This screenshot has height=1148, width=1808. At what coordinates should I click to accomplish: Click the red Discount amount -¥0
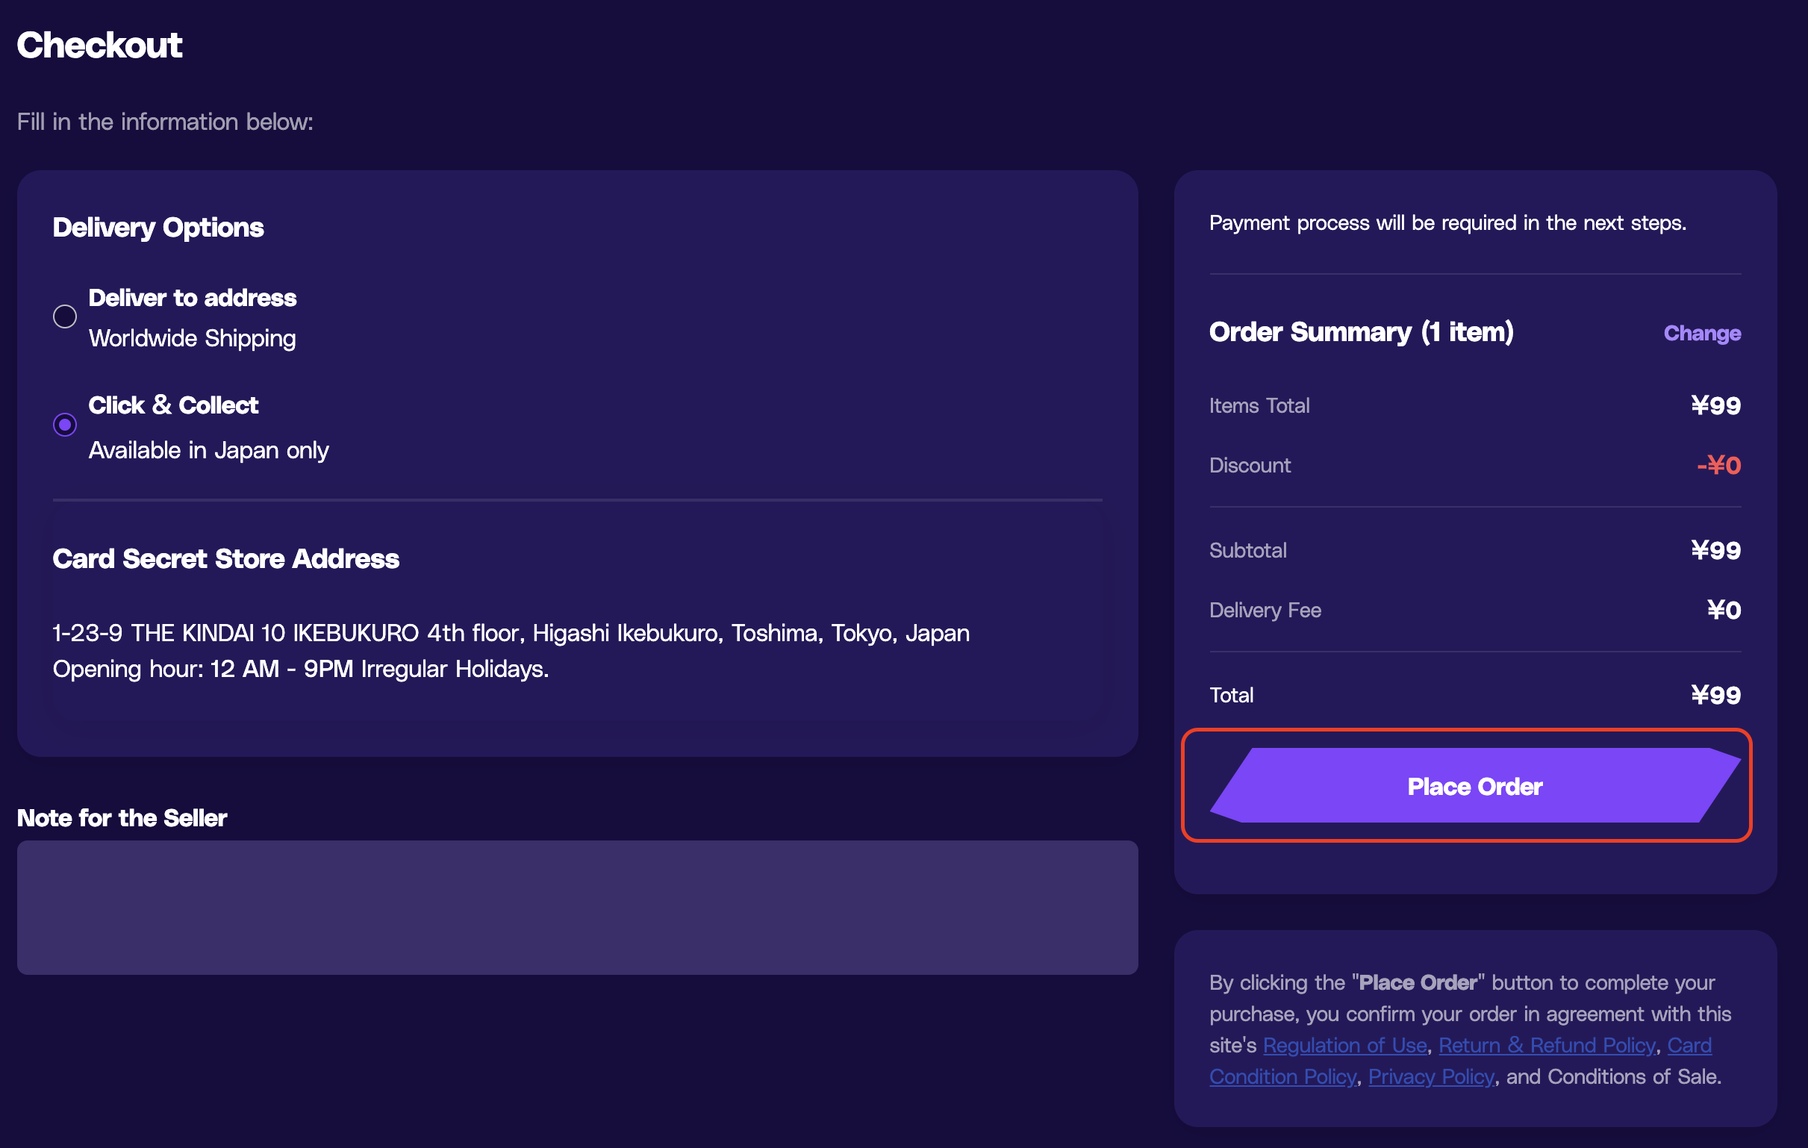1718,466
